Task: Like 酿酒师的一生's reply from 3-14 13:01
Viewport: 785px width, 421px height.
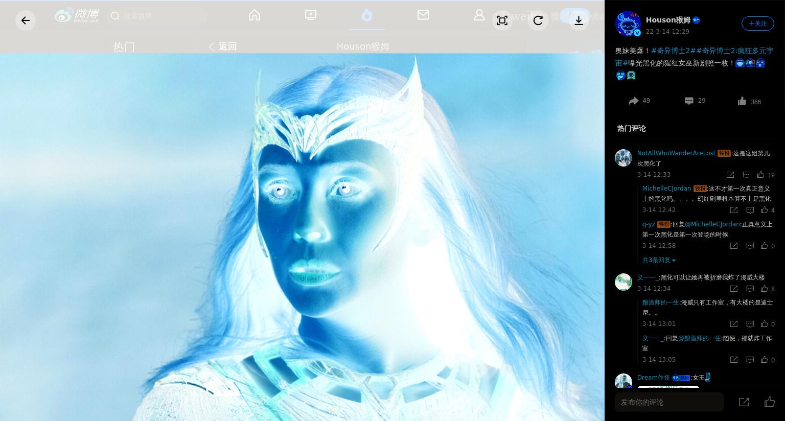Action: coord(768,324)
